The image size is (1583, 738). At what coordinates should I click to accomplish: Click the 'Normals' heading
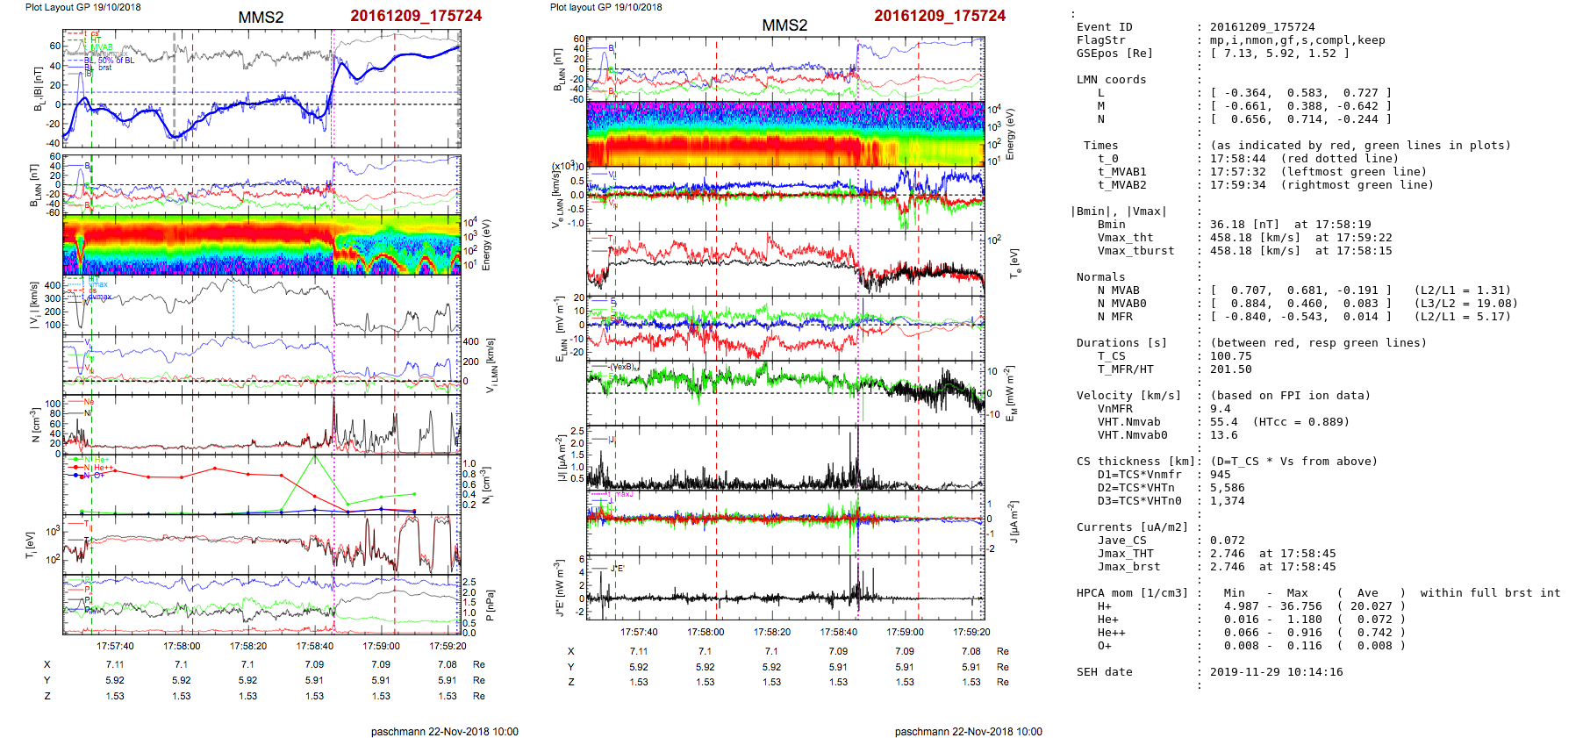(1101, 277)
